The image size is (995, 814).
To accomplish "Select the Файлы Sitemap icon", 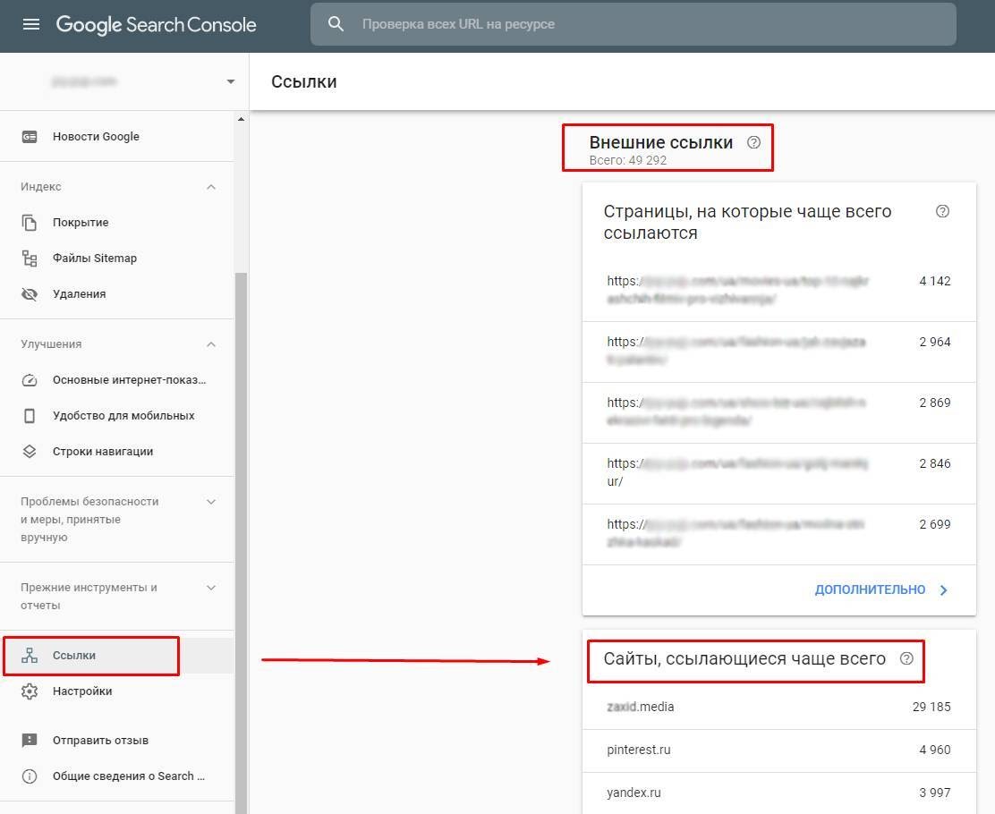I will click(x=31, y=258).
